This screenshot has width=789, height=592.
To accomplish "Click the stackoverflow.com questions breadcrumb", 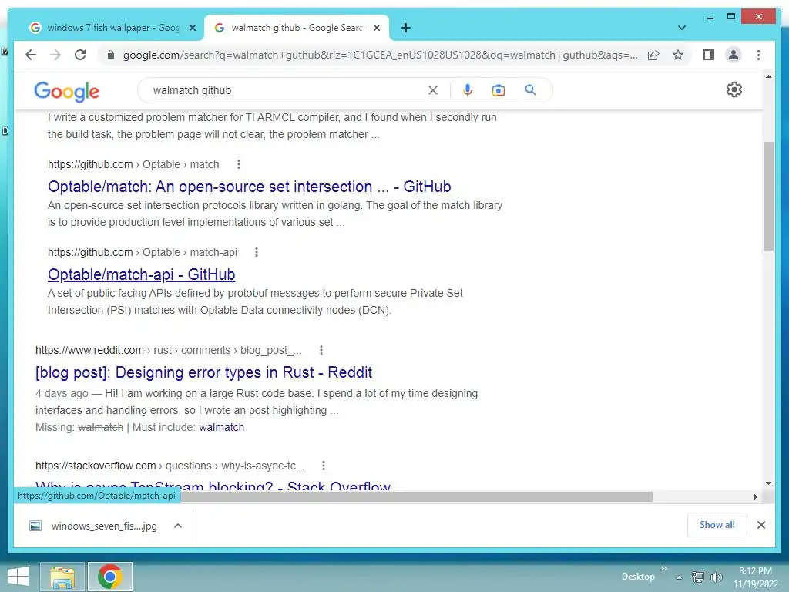I will [x=170, y=466].
